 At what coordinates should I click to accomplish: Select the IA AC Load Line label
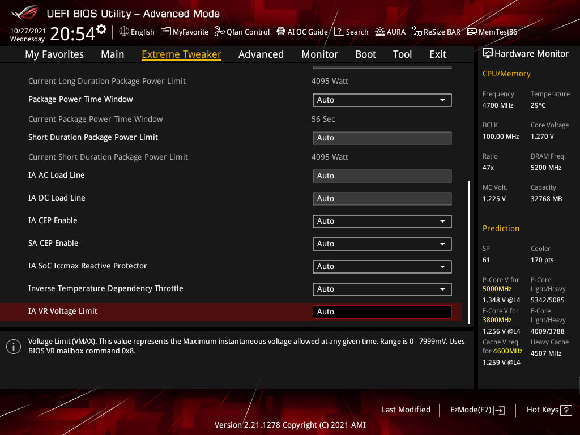(x=57, y=176)
